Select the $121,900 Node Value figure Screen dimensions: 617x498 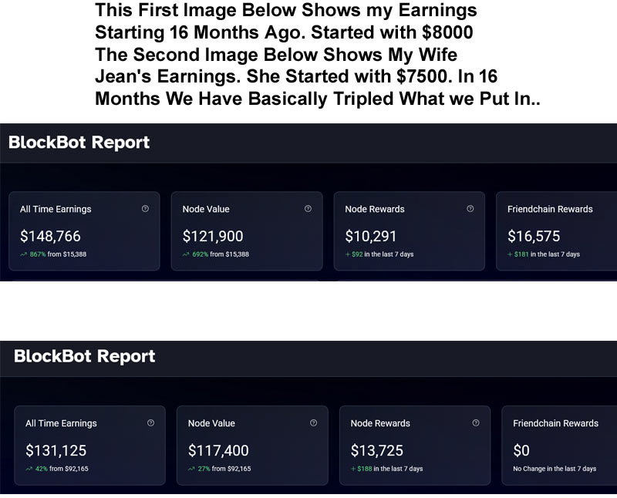[213, 237]
